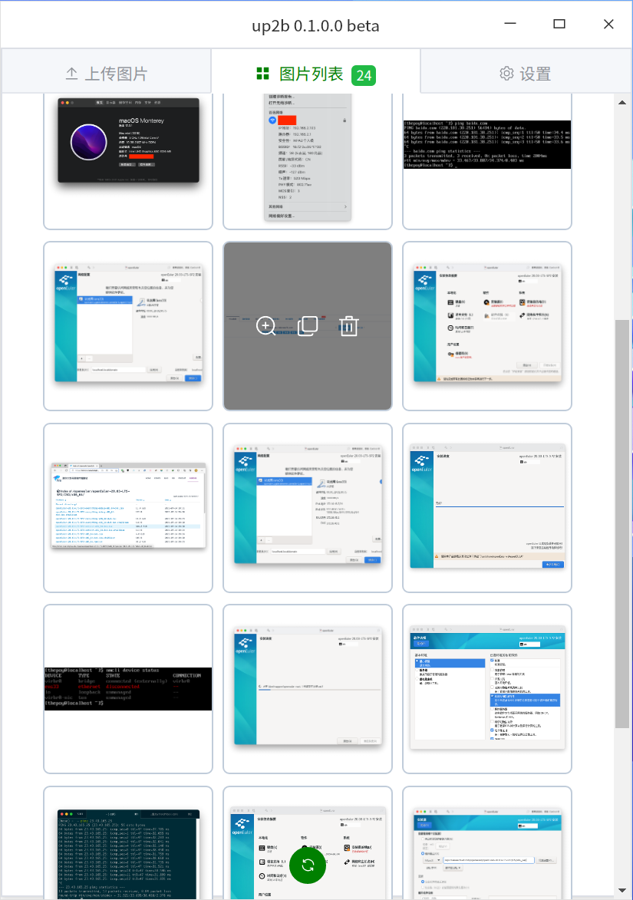Close the up2b window

point(609,24)
